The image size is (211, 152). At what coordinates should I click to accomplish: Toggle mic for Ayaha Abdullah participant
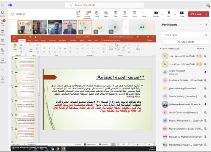coord(205,72)
